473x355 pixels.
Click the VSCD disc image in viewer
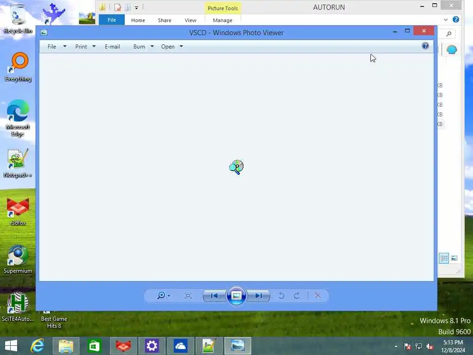[x=236, y=167]
